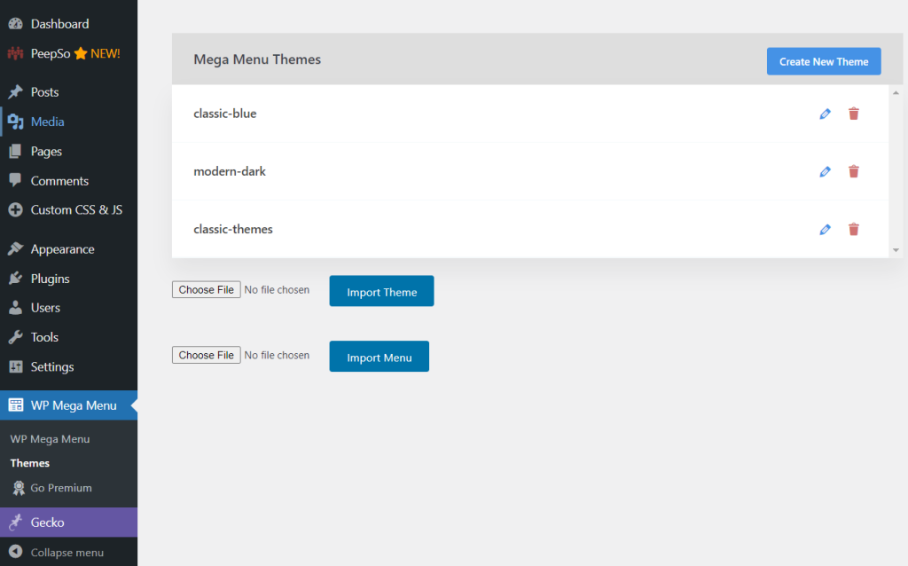Go to the Posts section
Image resolution: width=908 pixels, height=566 pixels.
click(x=69, y=92)
